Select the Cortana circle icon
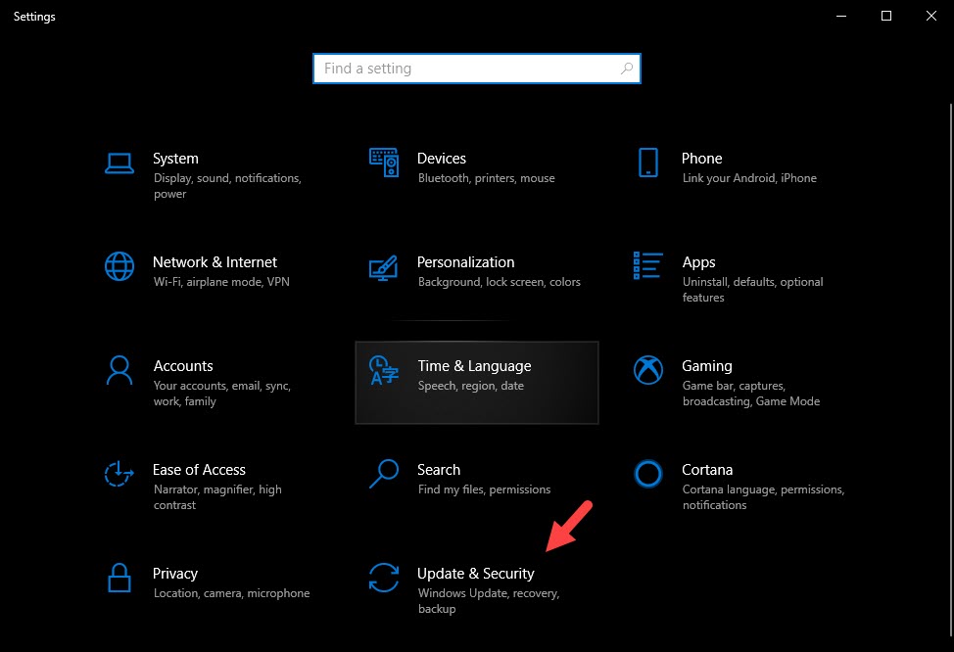Image resolution: width=954 pixels, height=652 pixels. (x=647, y=474)
